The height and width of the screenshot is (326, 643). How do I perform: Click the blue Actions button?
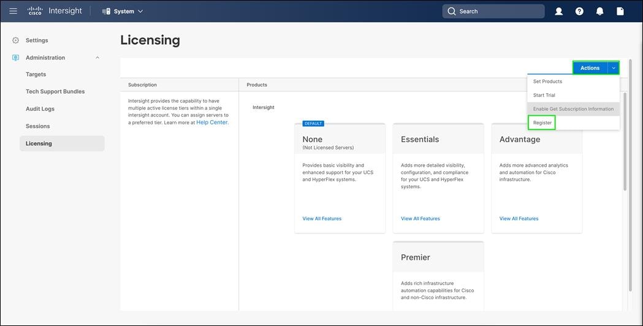tap(590, 68)
